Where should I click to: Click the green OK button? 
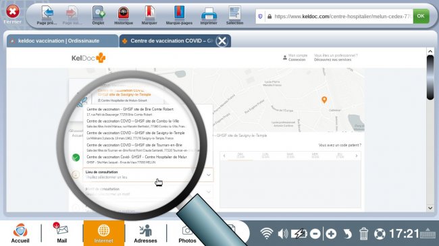(421, 16)
